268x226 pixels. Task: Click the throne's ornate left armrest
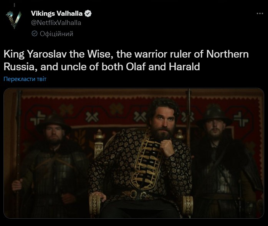(x=95, y=204)
